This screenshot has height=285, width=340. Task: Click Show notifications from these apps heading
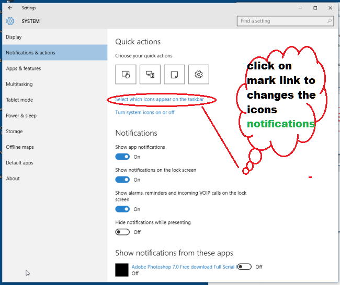coord(174,253)
